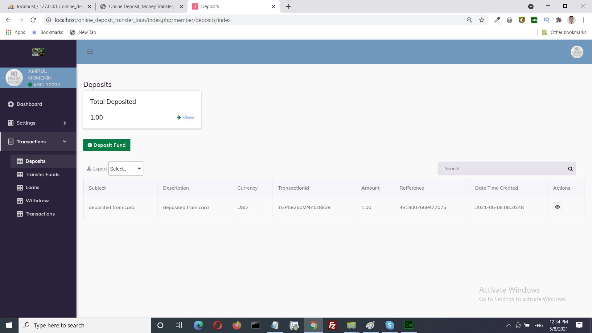The width and height of the screenshot is (592, 333).
Task: Click the user avatar in top-right header
Action: pyautogui.click(x=577, y=52)
